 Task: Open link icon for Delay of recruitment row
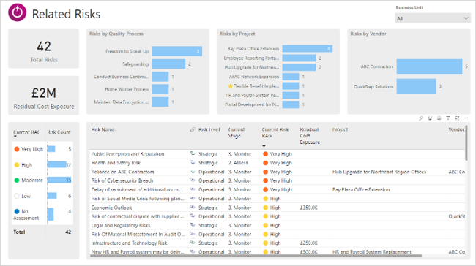(192, 189)
